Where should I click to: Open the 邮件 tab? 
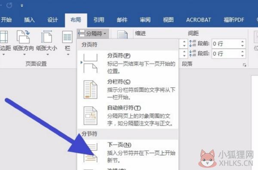[122, 20]
